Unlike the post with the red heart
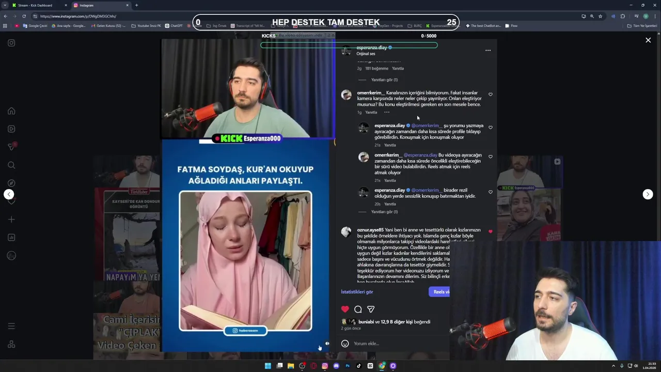This screenshot has height=372, width=661. coord(345,309)
